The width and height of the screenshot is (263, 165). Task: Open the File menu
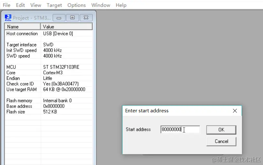pyautogui.click(x=6, y=5)
